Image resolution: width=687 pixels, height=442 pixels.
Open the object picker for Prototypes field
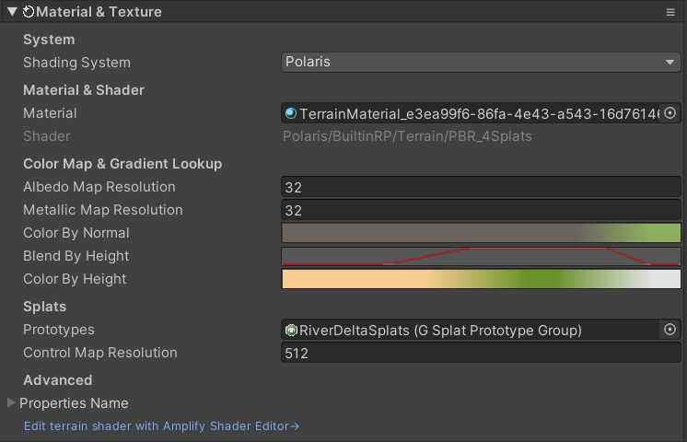670,330
